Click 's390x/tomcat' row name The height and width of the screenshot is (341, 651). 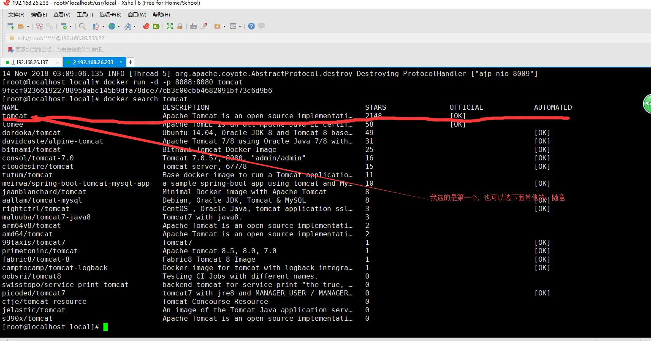(27, 318)
